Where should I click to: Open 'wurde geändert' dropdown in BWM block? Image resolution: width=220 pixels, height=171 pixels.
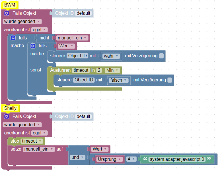[x=22, y=22]
